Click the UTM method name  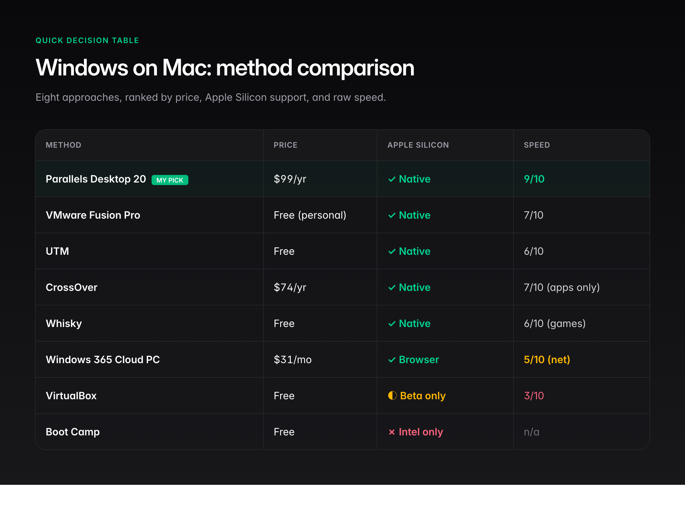[x=57, y=251]
